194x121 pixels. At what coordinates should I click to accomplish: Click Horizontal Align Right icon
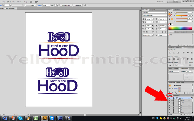pos(178,53)
